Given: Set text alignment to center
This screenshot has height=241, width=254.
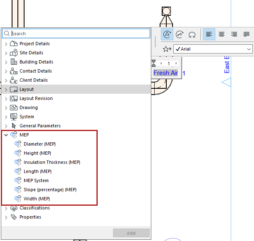Looking at the screenshot, I should [x=222, y=34].
